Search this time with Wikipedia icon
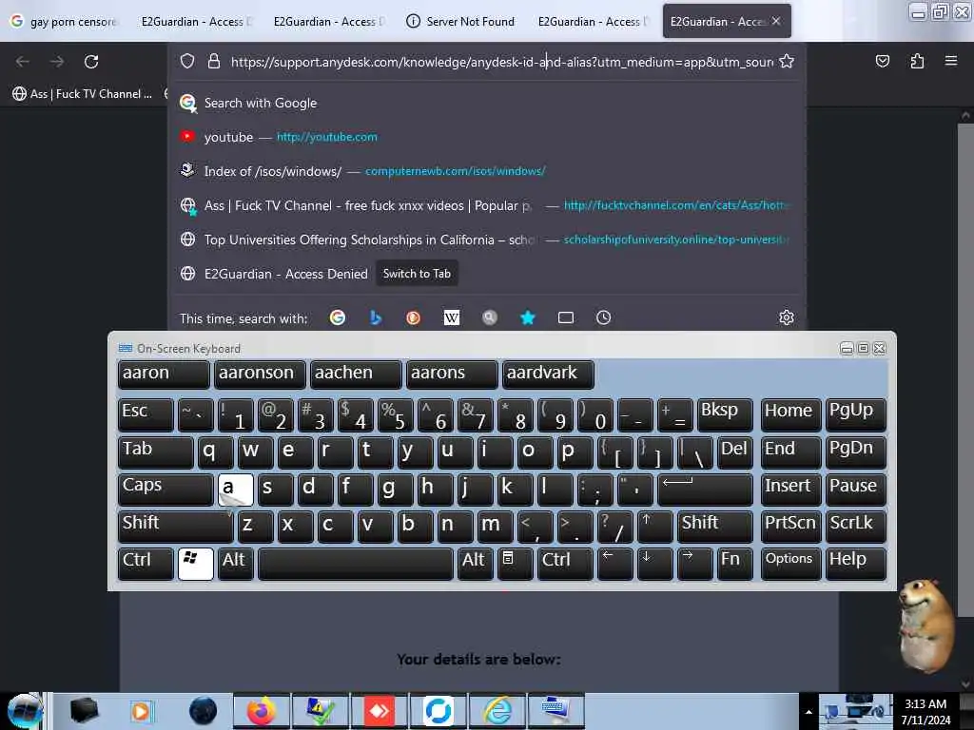 click(452, 317)
